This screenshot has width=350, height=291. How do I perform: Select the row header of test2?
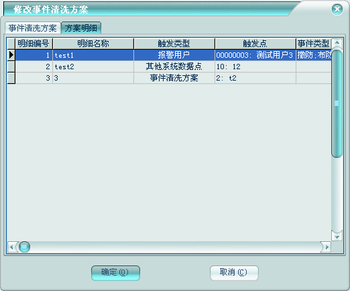point(11,67)
